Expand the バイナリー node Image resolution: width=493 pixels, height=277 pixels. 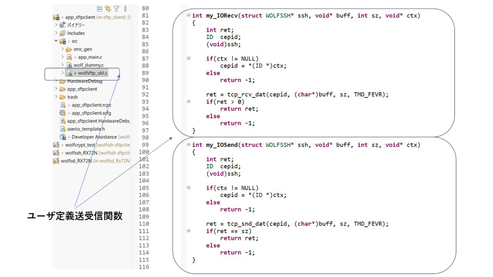click(56, 25)
